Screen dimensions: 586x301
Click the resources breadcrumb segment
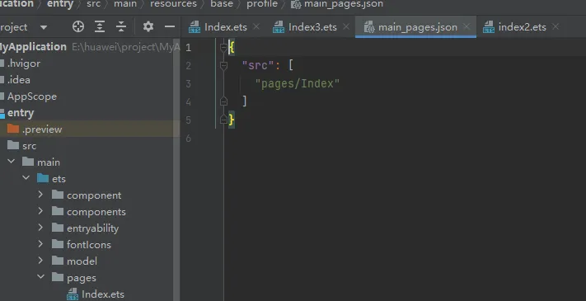[x=173, y=4]
